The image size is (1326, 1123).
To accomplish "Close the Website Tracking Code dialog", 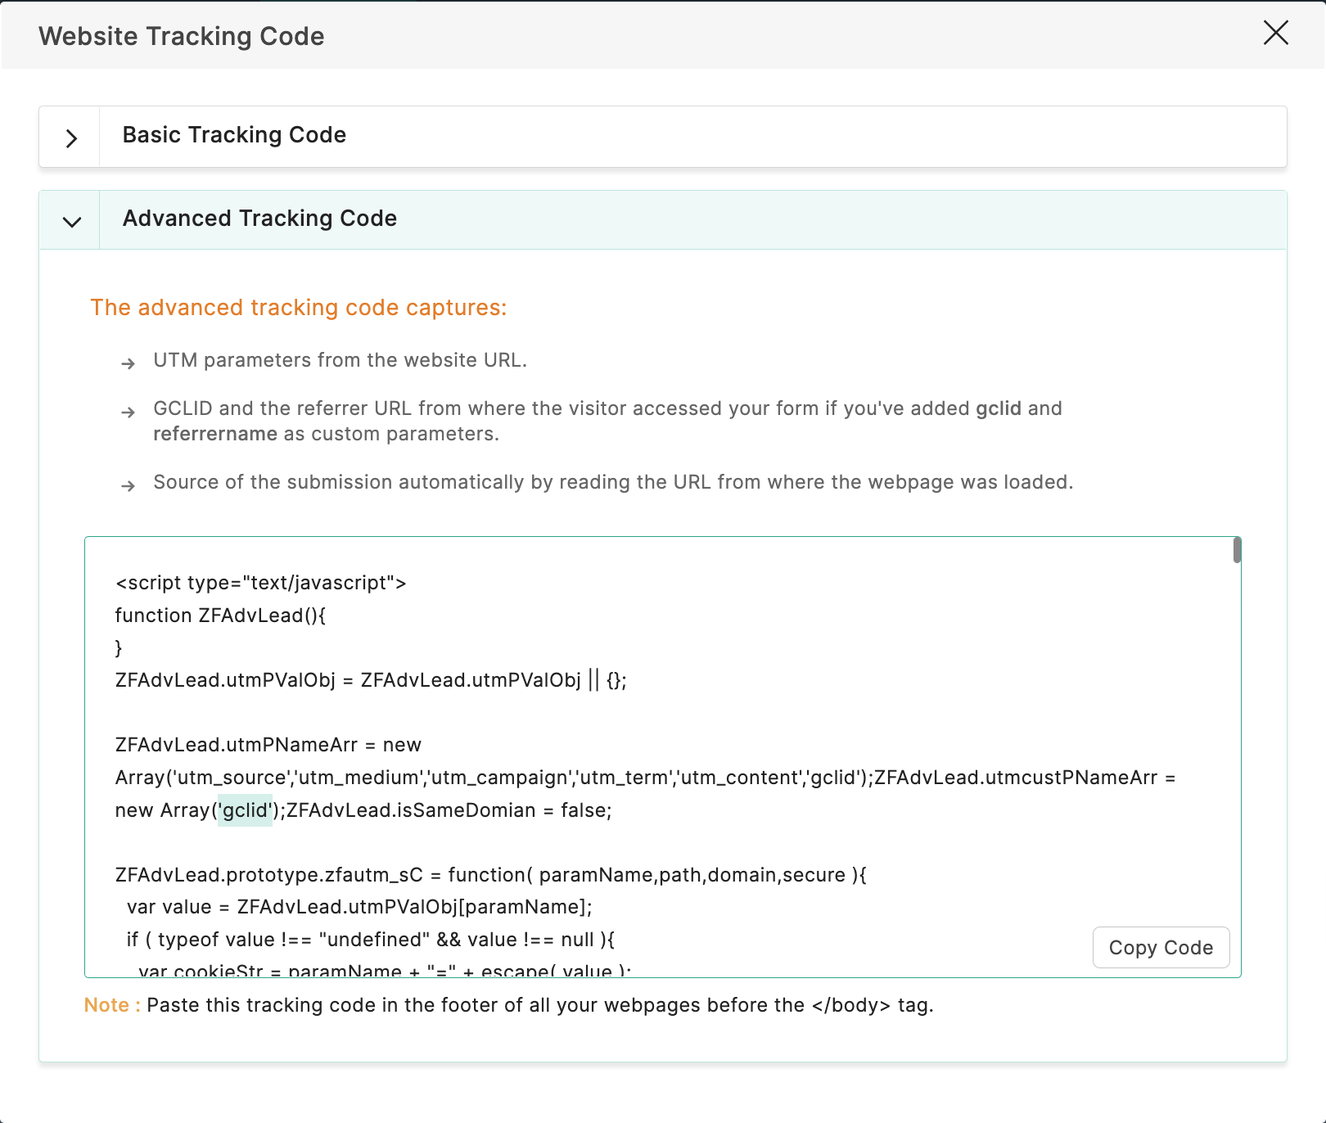I will (1275, 34).
